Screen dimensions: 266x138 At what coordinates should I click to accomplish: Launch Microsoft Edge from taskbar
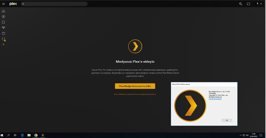tap(22, 135)
